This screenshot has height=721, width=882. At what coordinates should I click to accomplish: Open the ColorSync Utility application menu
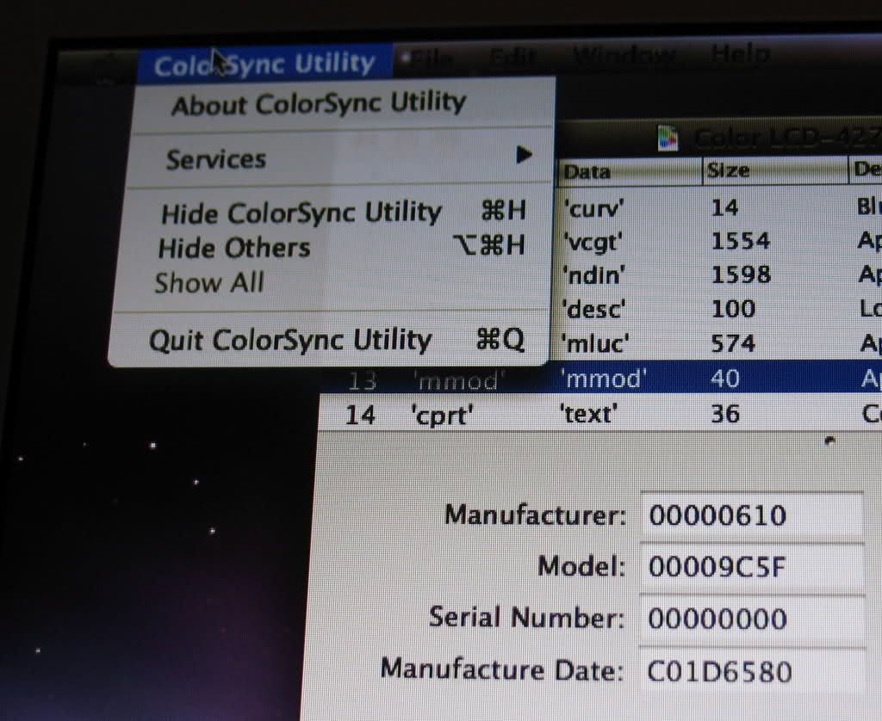(x=264, y=64)
